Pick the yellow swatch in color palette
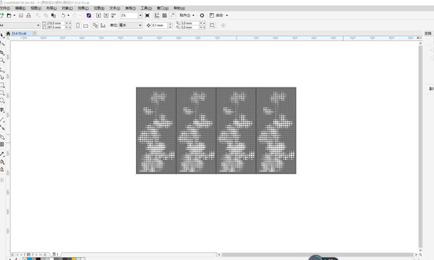 coord(74,259)
